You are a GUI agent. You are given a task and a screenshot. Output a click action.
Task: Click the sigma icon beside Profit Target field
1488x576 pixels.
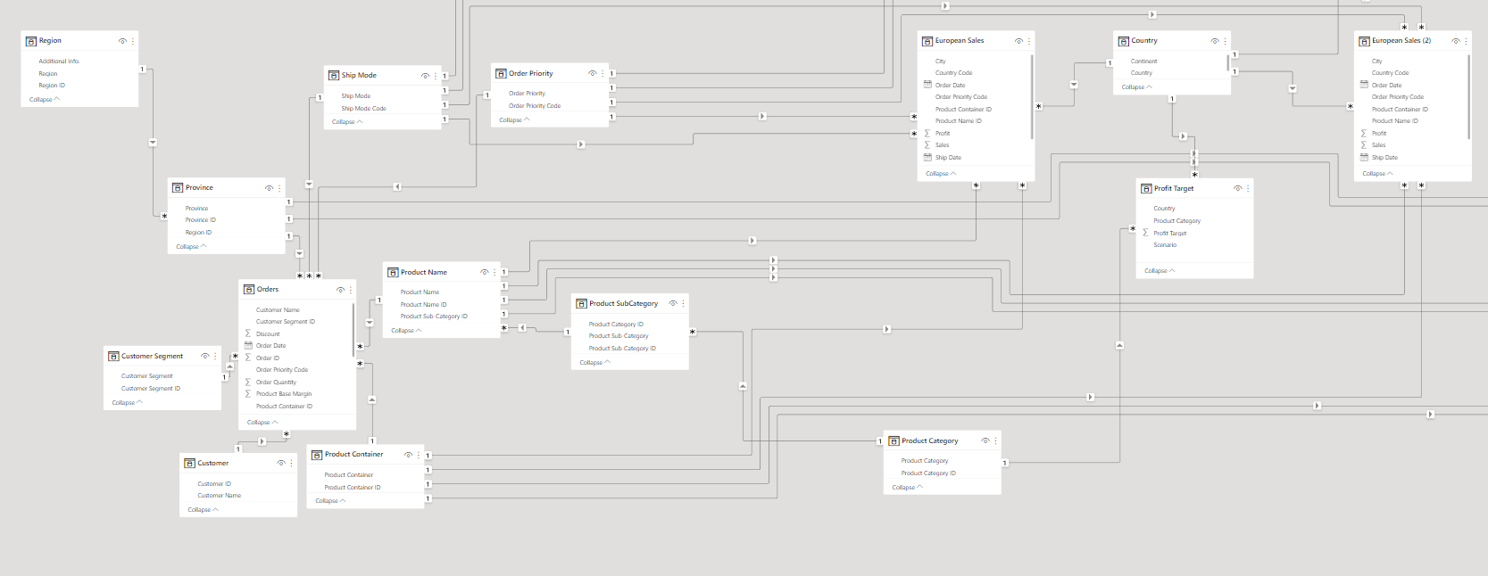(x=1145, y=233)
